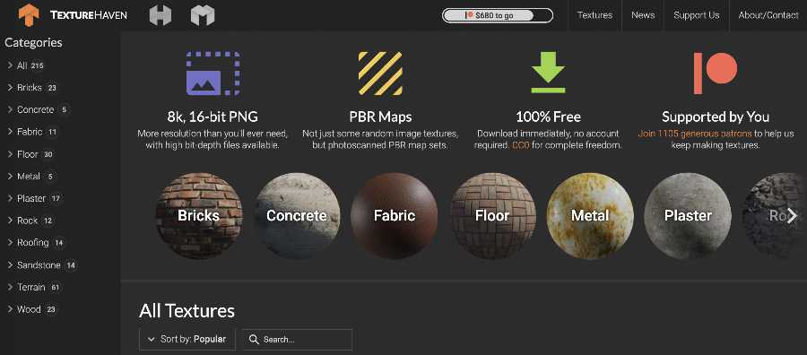Click the TextureHaven site title
Screen dimensions: 807x355
coord(89,15)
